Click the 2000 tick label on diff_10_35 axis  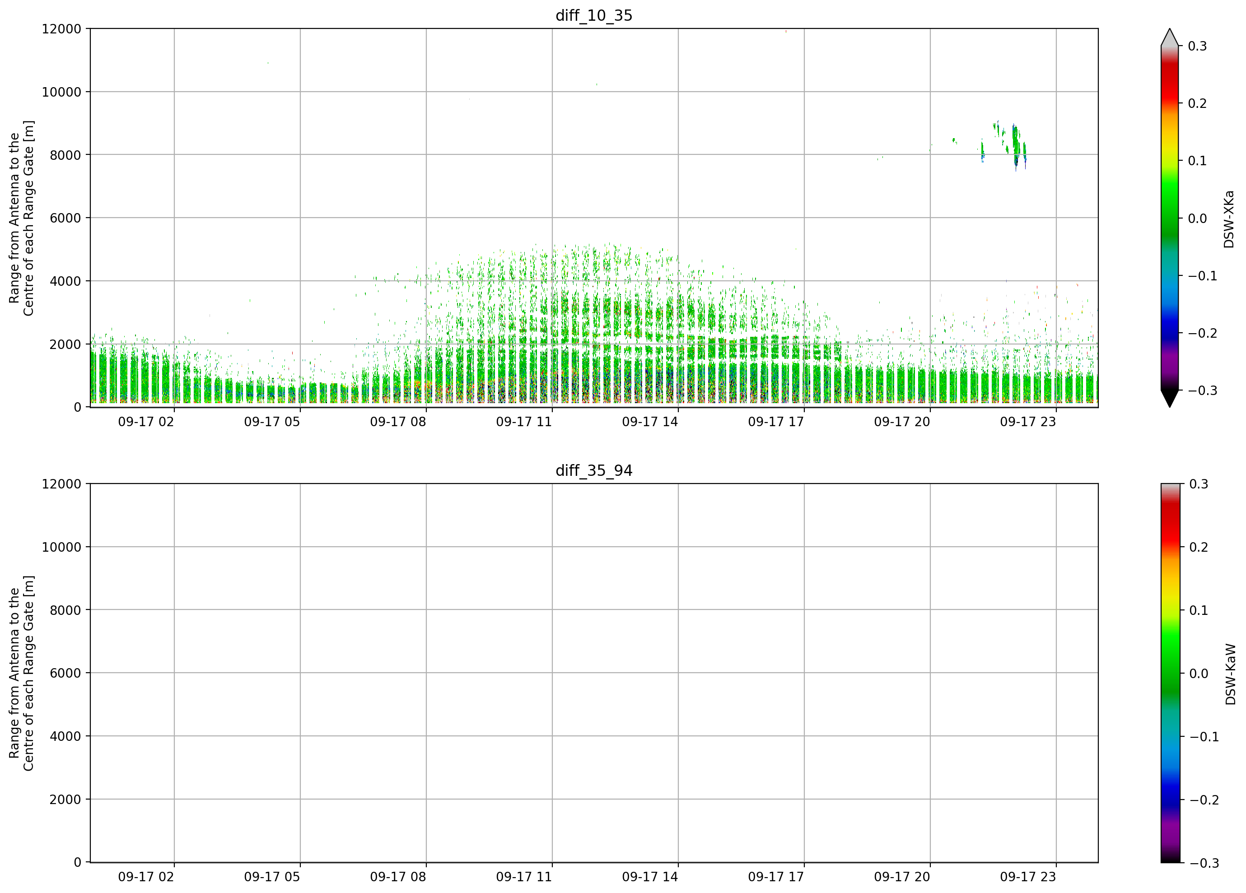65,344
